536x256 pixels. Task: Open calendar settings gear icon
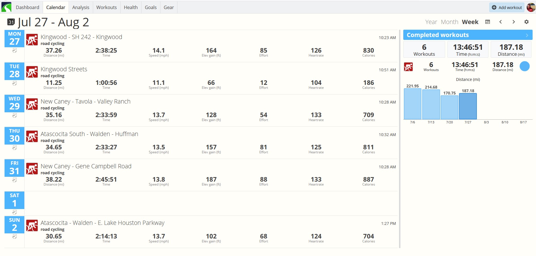click(526, 22)
